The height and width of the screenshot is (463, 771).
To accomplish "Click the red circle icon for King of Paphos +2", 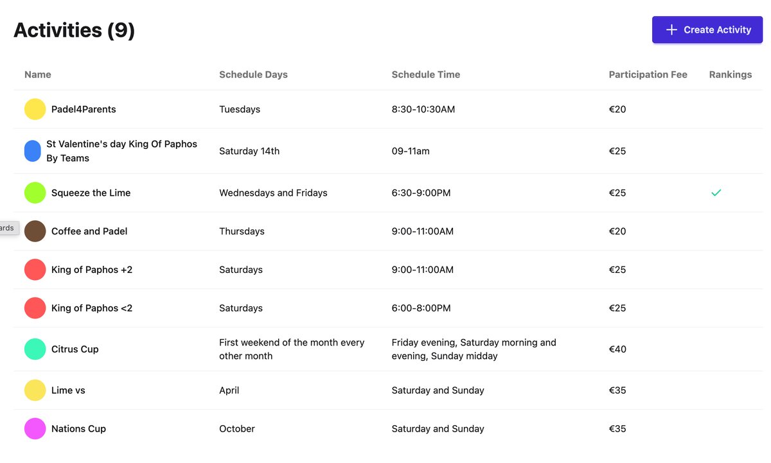I will pos(35,270).
